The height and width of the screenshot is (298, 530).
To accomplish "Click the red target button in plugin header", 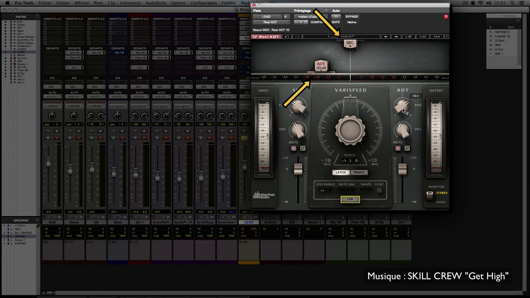I will click(x=446, y=17).
